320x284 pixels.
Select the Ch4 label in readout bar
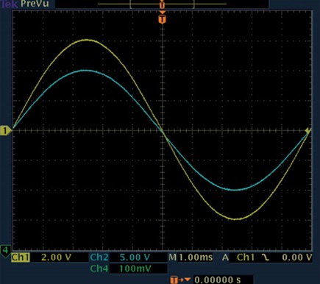99,269
